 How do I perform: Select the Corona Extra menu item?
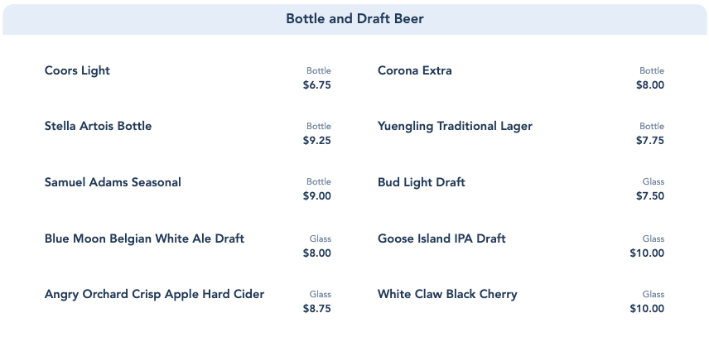[x=415, y=71]
